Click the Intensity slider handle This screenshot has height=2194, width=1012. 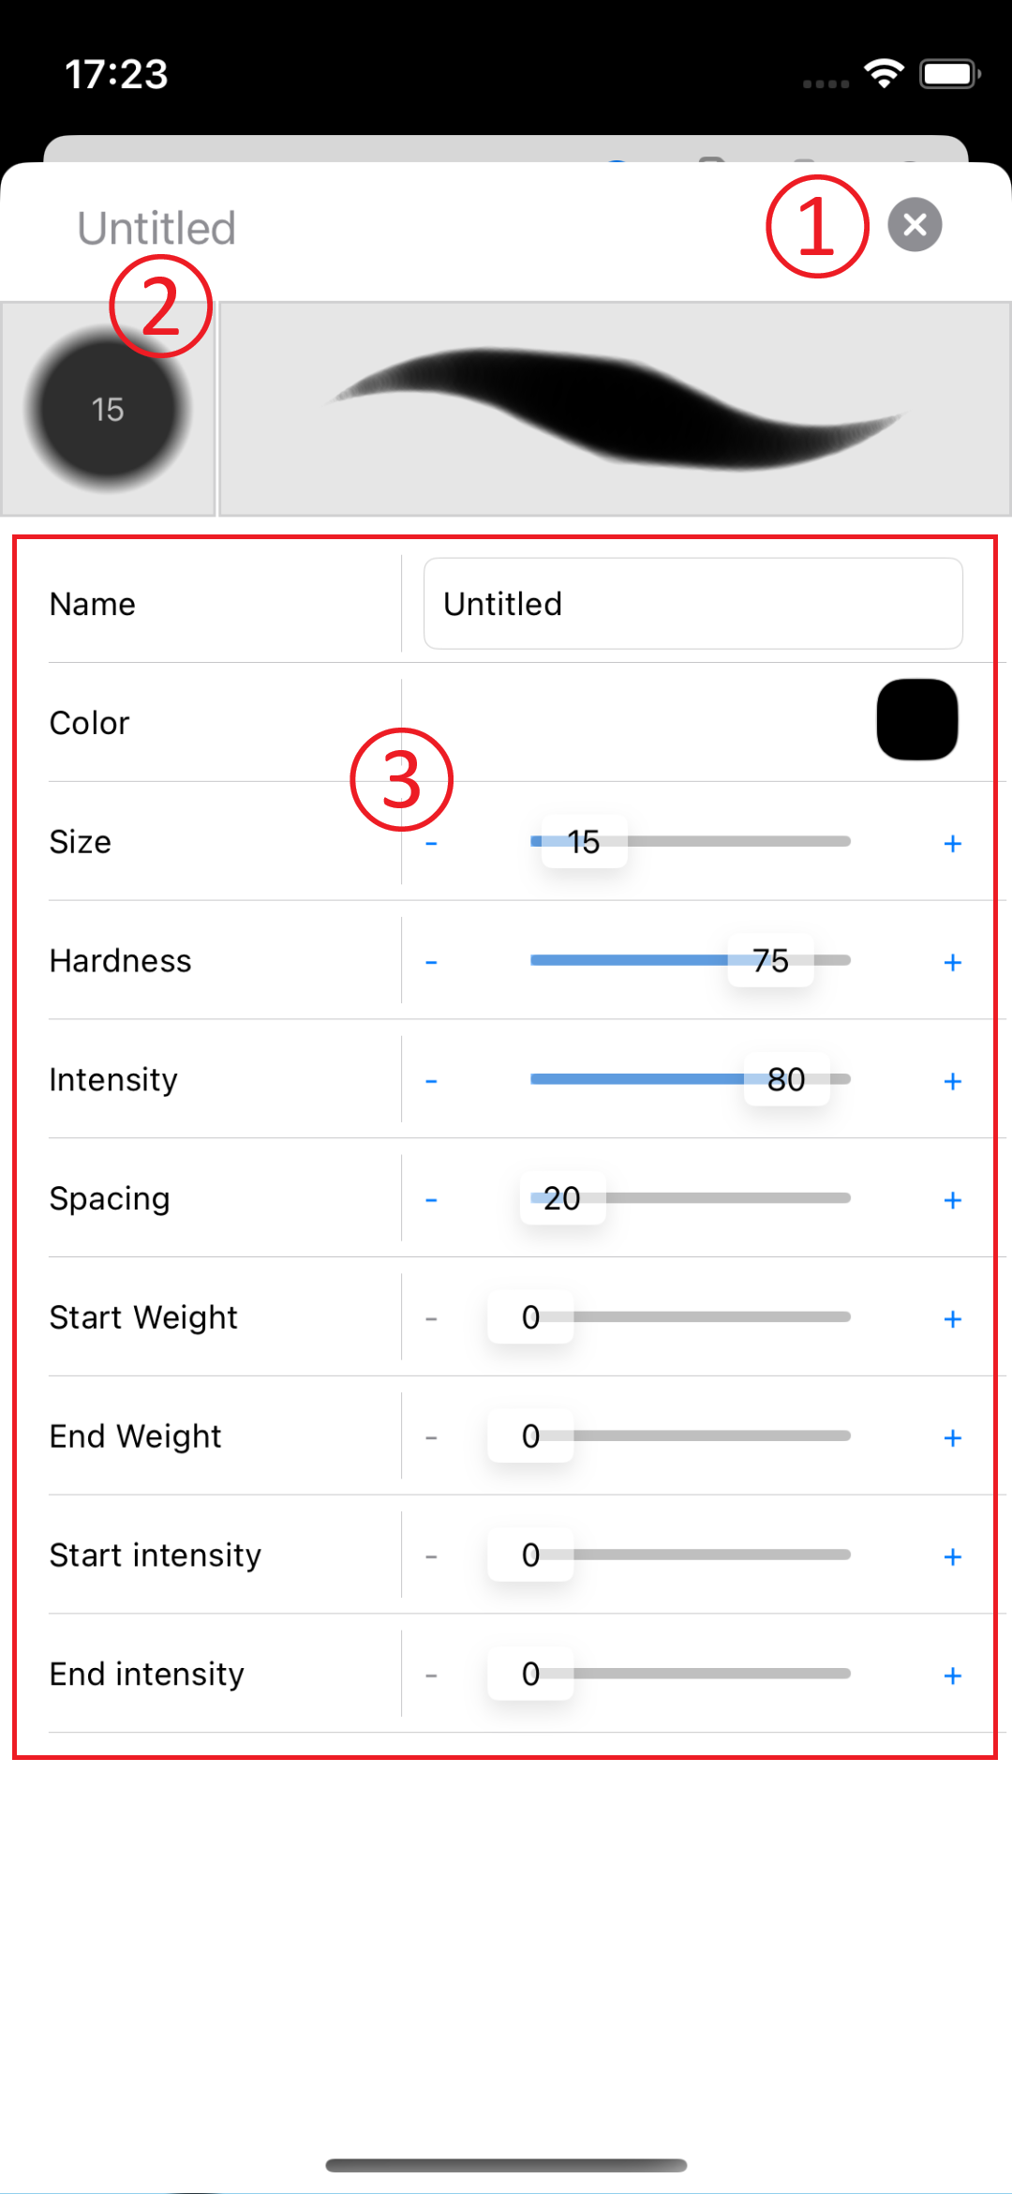(786, 1079)
